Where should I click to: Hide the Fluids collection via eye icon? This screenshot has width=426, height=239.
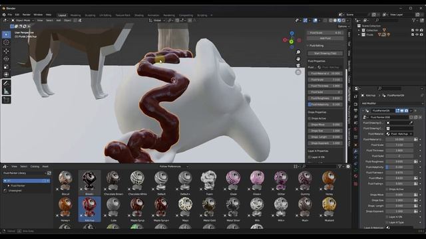pos(417,35)
